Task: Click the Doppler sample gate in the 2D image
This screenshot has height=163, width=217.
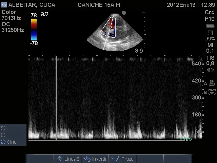Action: coord(110,27)
